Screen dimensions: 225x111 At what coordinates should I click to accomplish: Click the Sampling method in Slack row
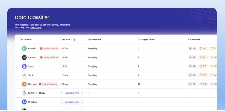coord(92,75)
